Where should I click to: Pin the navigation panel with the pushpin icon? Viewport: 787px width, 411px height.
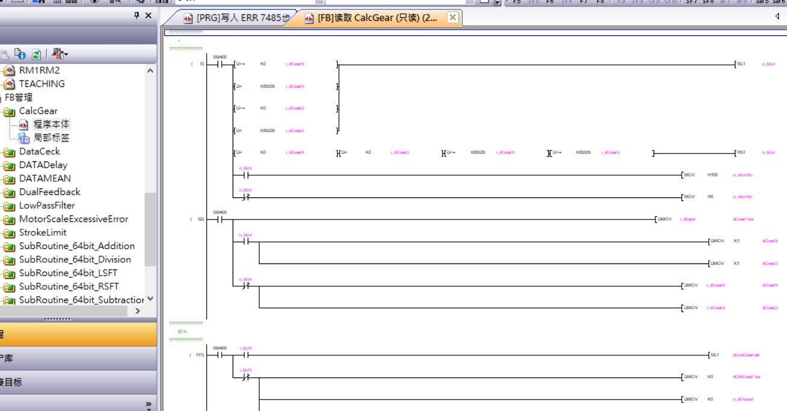(137, 16)
